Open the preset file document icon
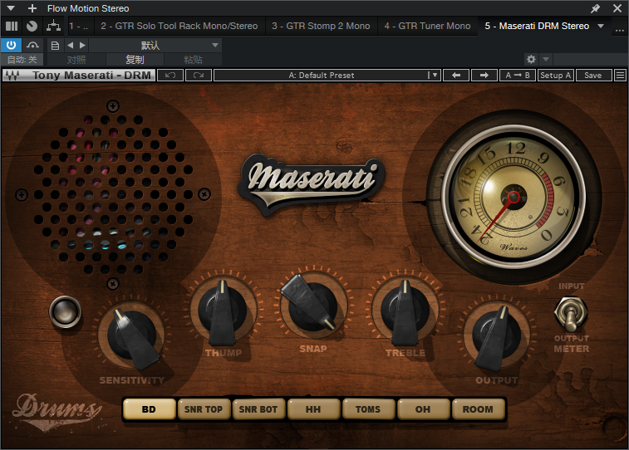This screenshot has width=629, height=450. pos(55,46)
